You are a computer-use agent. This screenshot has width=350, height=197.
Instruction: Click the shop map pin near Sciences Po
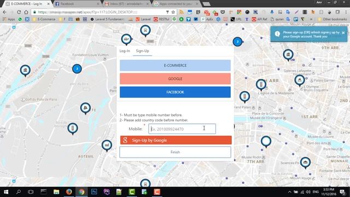pyautogui.click(x=305, y=163)
